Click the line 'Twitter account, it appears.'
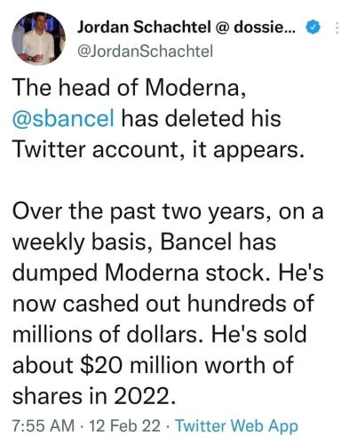The height and width of the screenshot is (444, 357). point(158,149)
